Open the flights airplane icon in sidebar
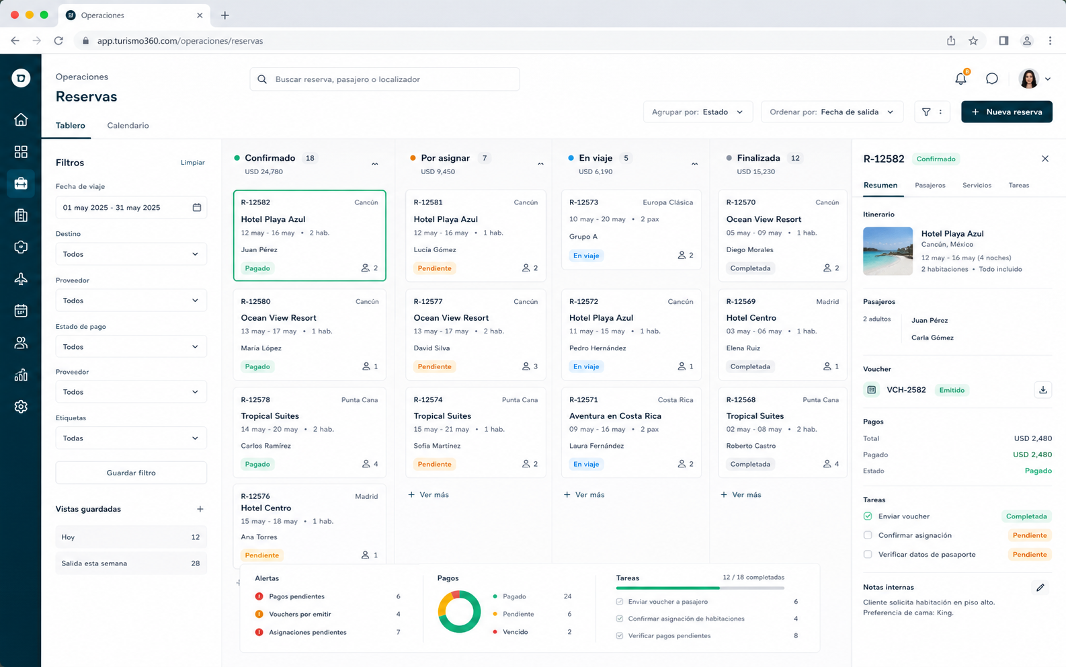The width and height of the screenshot is (1066, 667). point(21,279)
